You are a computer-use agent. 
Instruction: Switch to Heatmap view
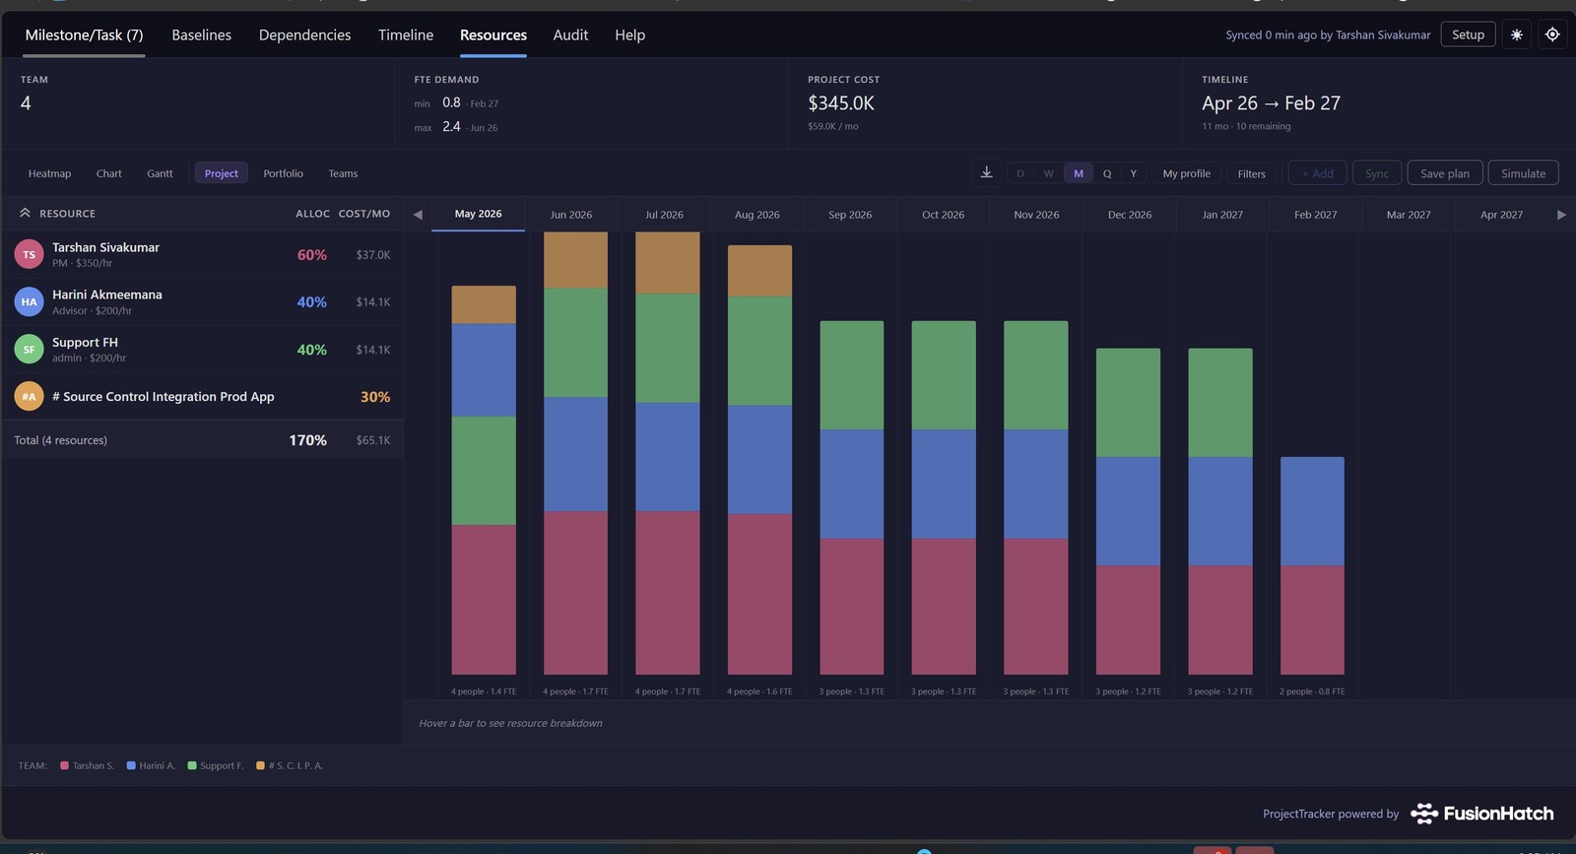[x=49, y=173]
